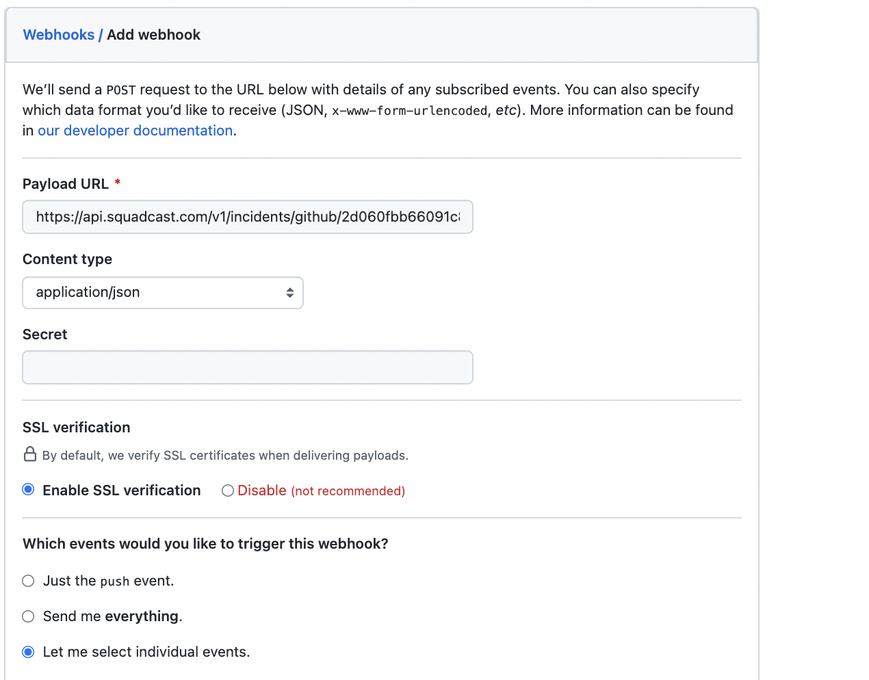Open the Webhooks breadcrumb page
869x680 pixels.
[59, 34]
